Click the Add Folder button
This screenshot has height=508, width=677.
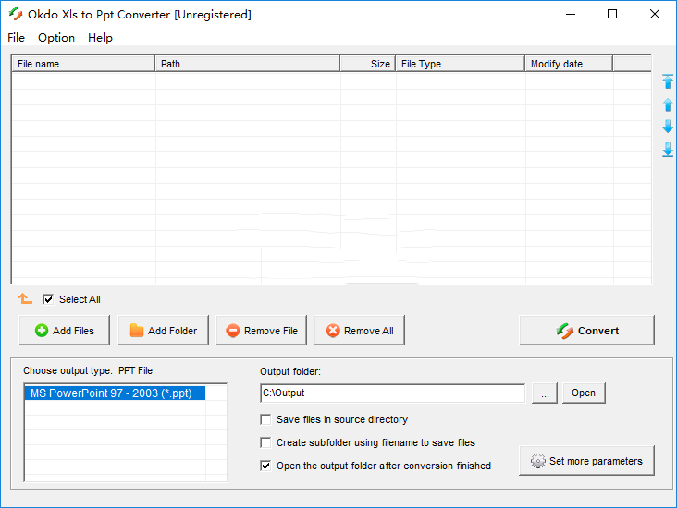(163, 331)
